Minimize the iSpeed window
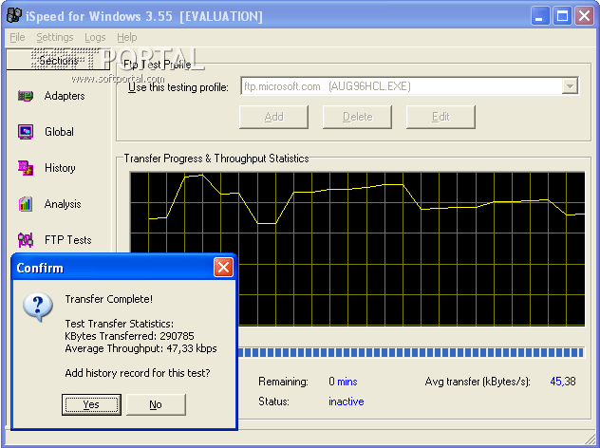 point(540,16)
